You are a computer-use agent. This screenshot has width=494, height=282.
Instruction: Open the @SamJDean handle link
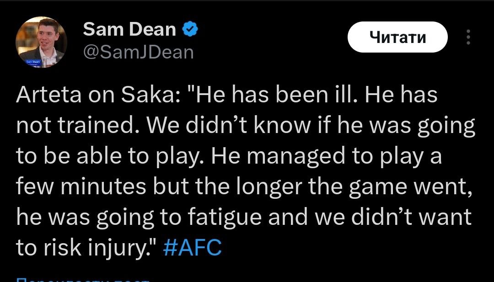[x=138, y=53]
